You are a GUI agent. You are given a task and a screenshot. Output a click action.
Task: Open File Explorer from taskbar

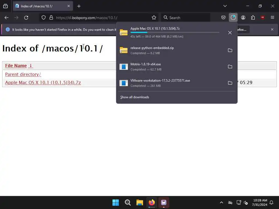click(x=140, y=202)
